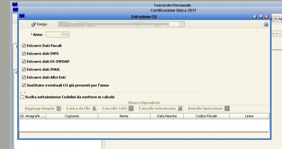Click Certificazione Unica 2017 window app icon
The image size is (282, 149).
pos(15,10)
